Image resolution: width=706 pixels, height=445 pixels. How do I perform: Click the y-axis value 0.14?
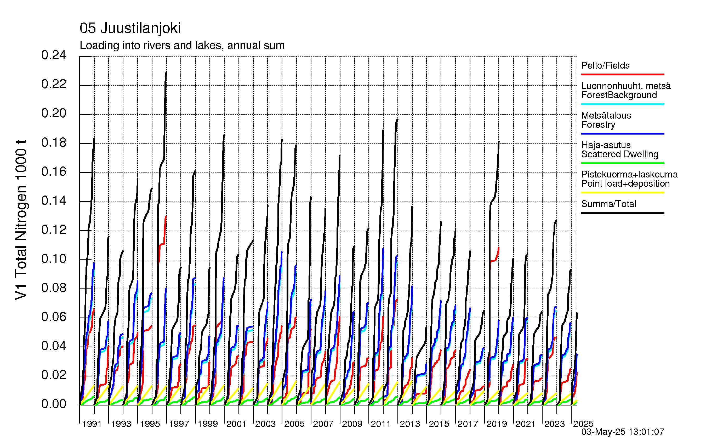pyautogui.click(x=54, y=201)
